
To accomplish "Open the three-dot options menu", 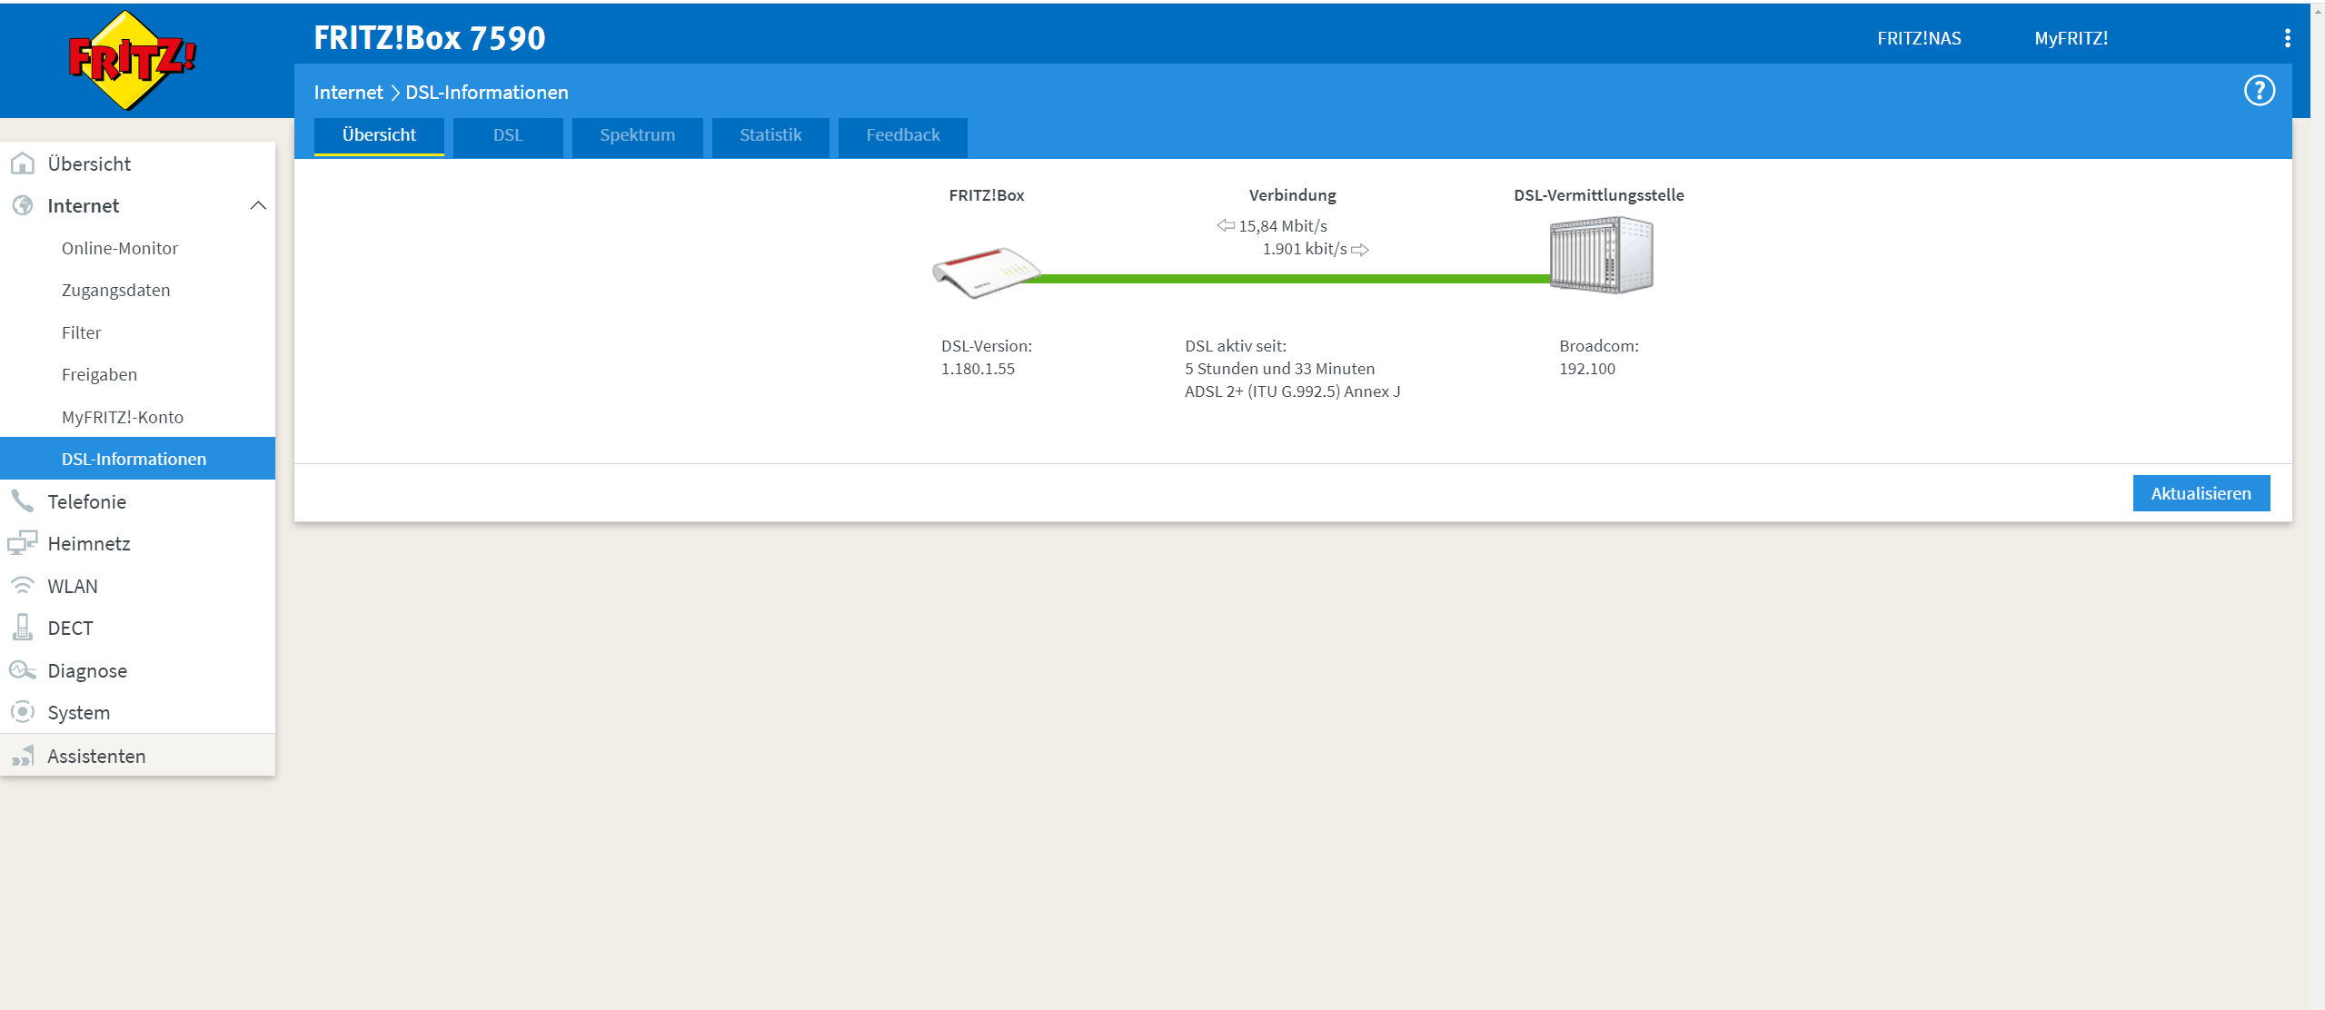I will (2287, 38).
